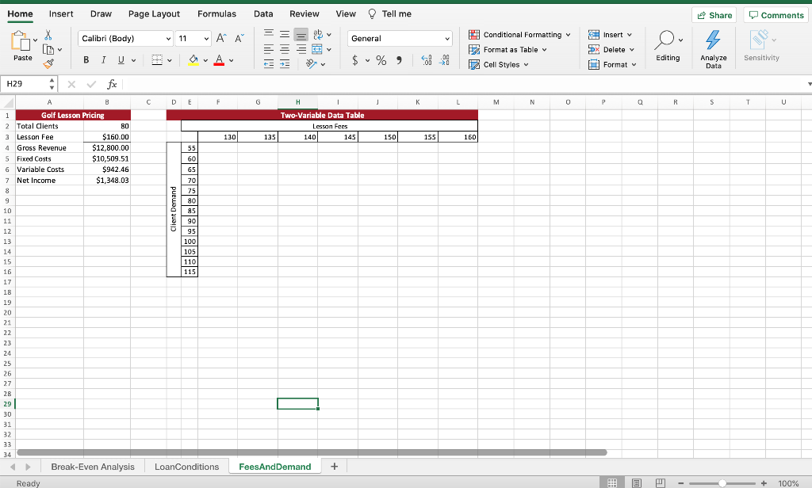This screenshot has height=488, width=812.
Task: Decrease font size with smaller A
Action: click(x=239, y=38)
